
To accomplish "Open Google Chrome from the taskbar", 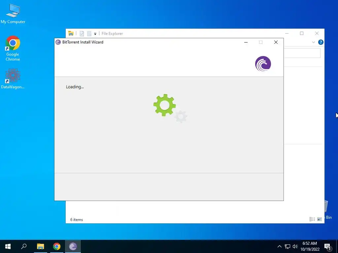I will pos(57,246).
